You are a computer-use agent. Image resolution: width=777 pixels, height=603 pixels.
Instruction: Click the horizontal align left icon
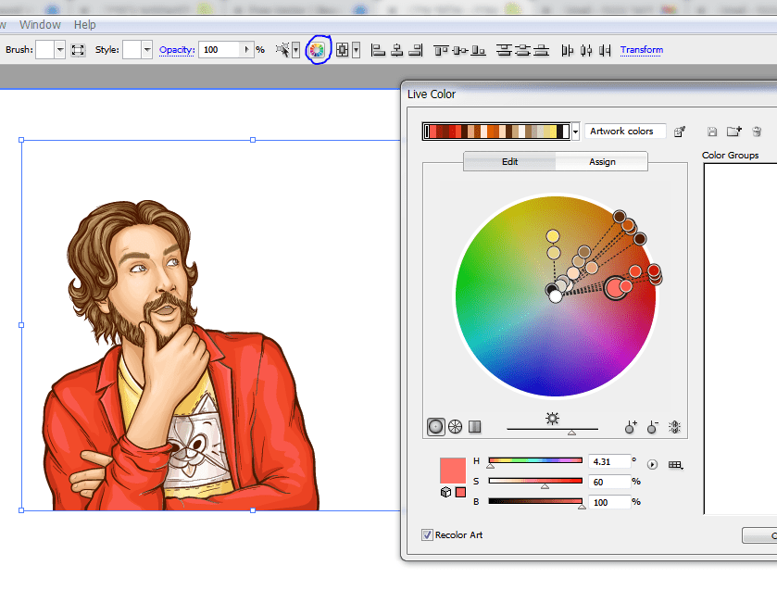[378, 50]
